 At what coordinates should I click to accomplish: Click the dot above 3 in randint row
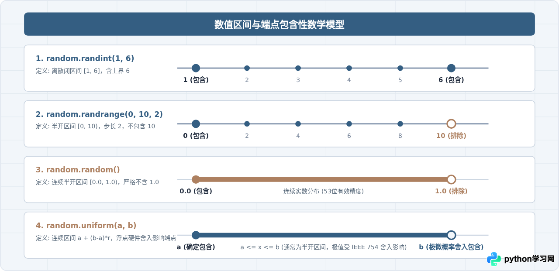tap(298, 68)
